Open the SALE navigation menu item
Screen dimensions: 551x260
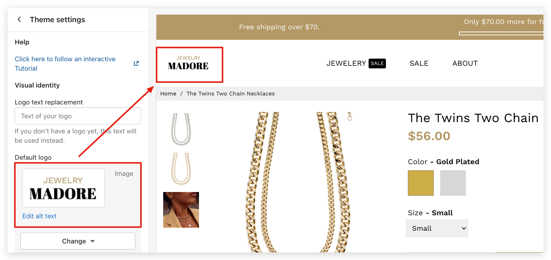[x=419, y=63]
